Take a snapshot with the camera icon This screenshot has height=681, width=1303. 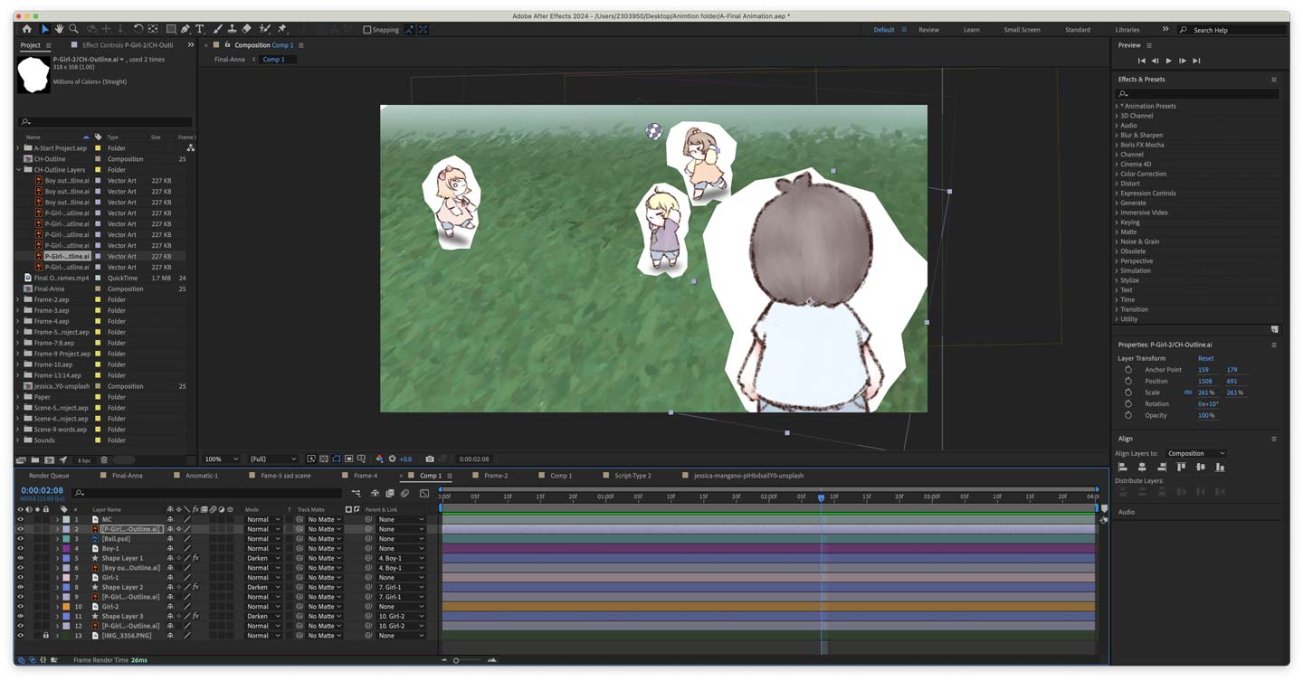coord(430,459)
